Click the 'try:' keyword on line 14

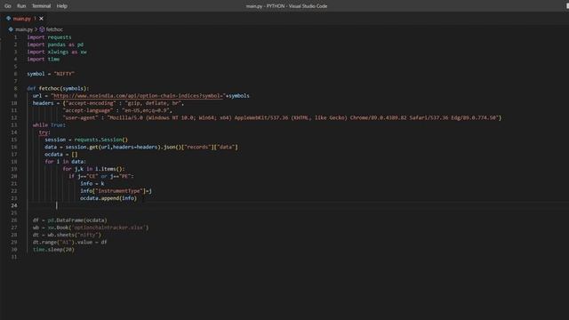44,132
